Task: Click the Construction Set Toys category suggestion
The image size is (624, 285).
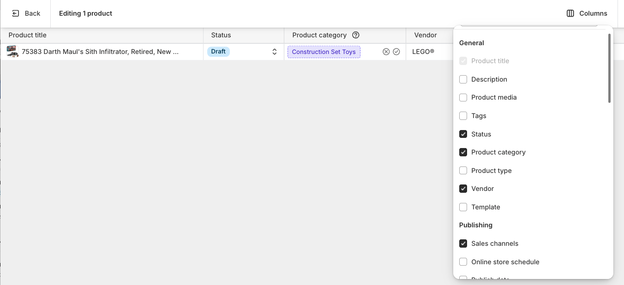Action: tap(324, 52)
